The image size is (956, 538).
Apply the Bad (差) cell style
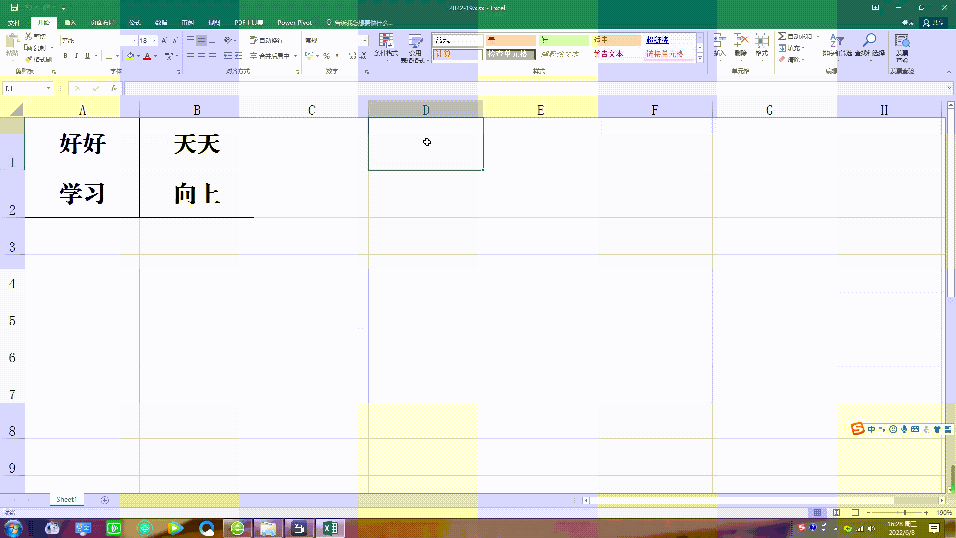[x=510, y=40]
